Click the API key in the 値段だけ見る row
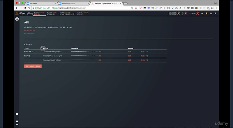Screen dimensions: 233x128 point(52,52)
